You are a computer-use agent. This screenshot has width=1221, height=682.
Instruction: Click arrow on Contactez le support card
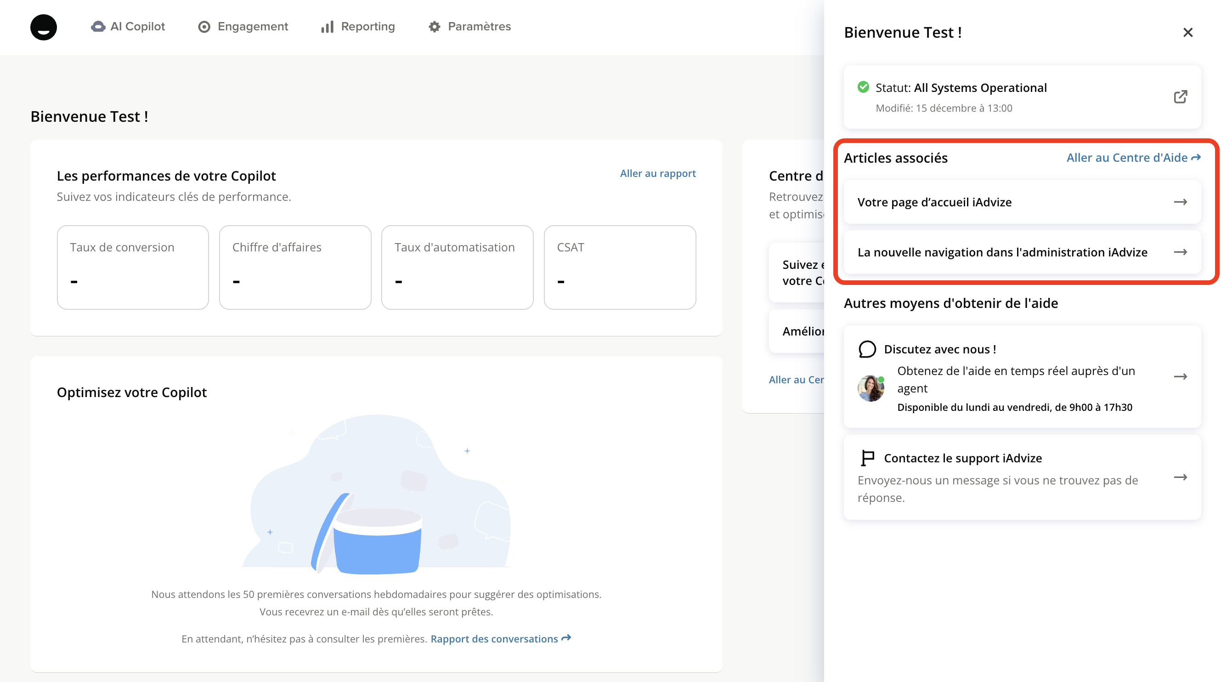(1180, 477)
